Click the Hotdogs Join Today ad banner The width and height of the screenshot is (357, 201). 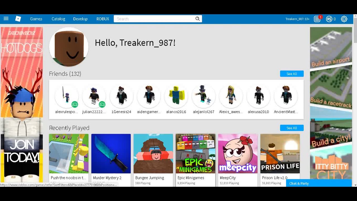(22, 105)
